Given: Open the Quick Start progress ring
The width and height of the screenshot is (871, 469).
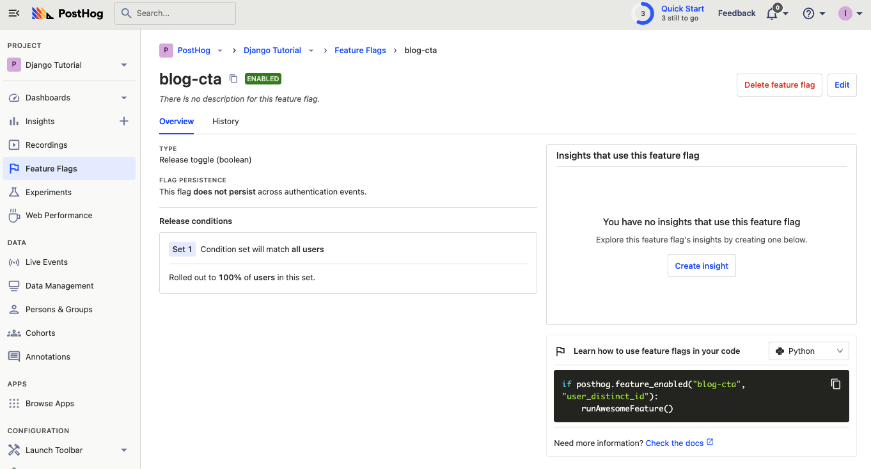Looking at the screenshot, I should pyautogui.click(x=643, y=13).
